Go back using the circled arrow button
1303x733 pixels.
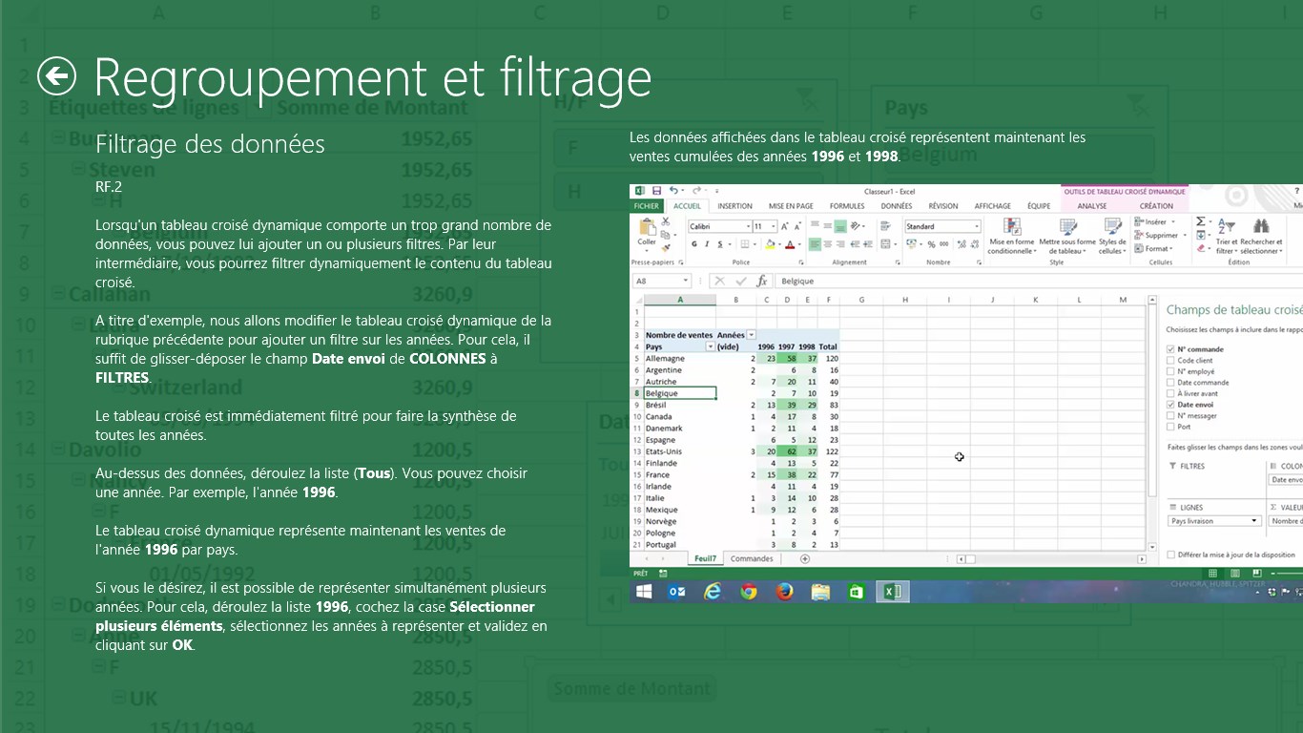point(56,76)
